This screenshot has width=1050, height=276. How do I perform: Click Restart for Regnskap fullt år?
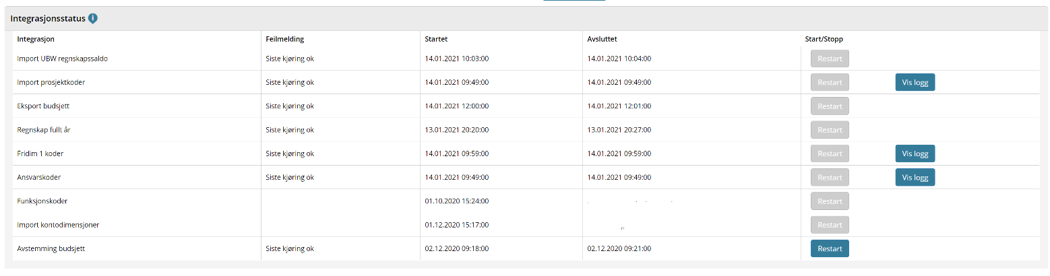830,130
